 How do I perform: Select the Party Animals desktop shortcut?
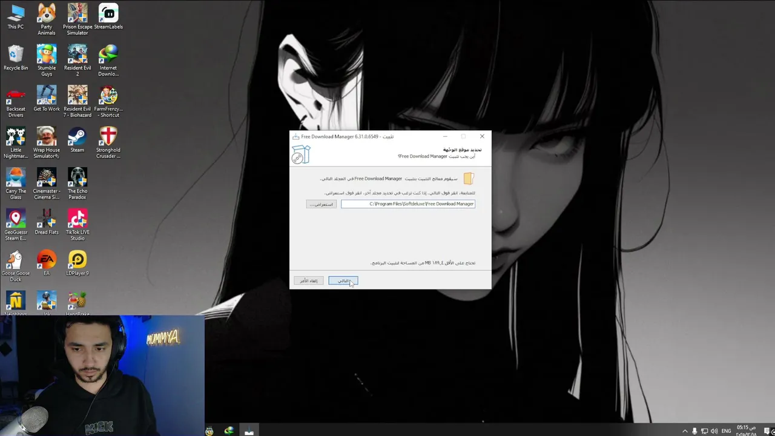47,19
